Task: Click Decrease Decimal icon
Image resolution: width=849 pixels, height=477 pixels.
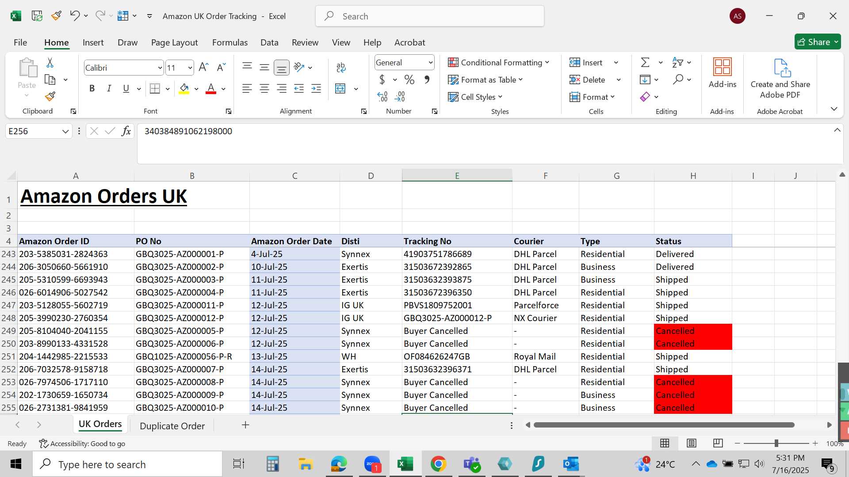Action: tap(400, 96)
